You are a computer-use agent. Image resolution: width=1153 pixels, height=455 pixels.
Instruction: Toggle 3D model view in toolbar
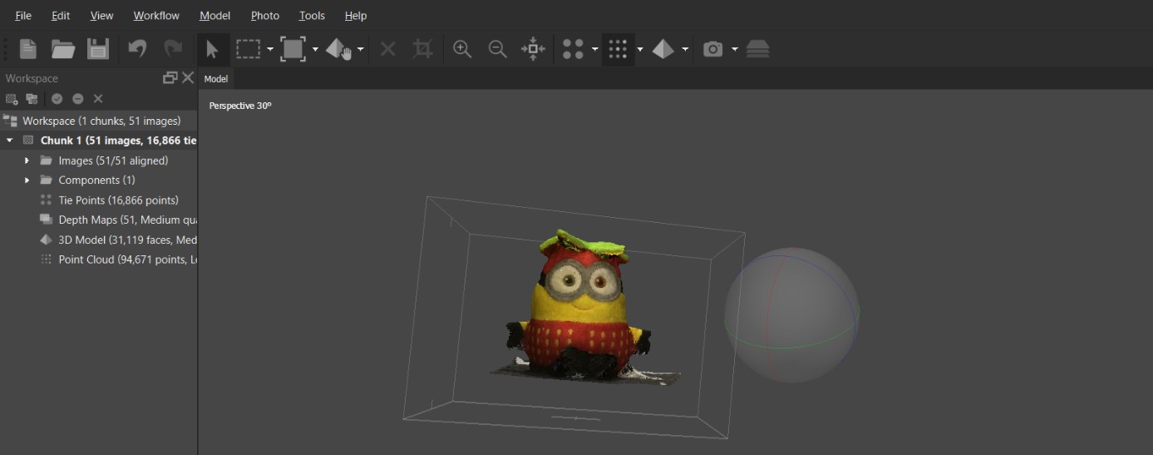click(x=663, y=49)
